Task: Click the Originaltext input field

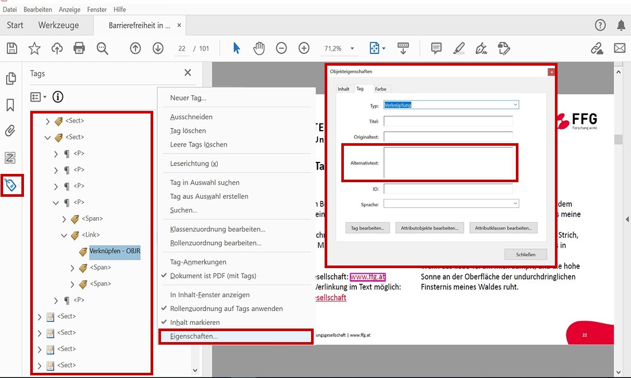Action: pyautogui.click(x=448, y=136)
